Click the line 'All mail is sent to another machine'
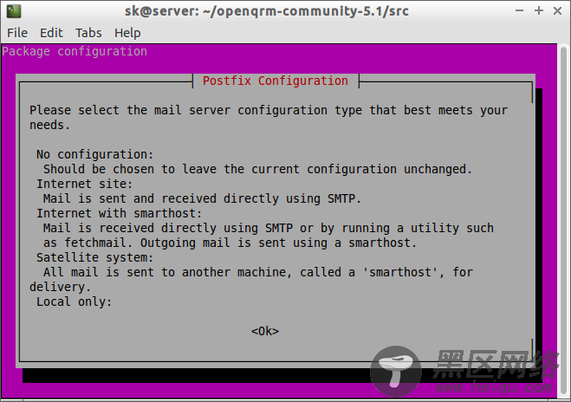571x402 pixels. (258, 272)
